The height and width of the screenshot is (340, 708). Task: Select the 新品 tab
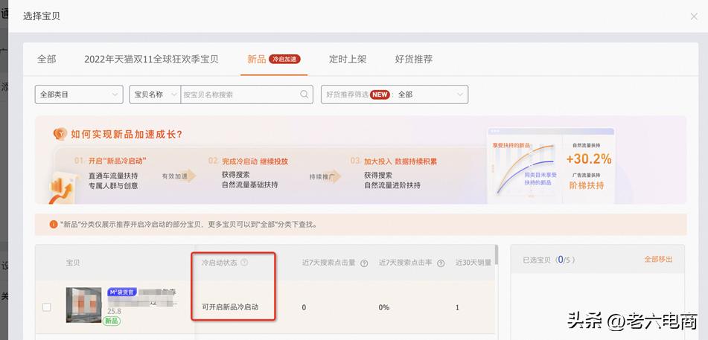coord(256,60)
